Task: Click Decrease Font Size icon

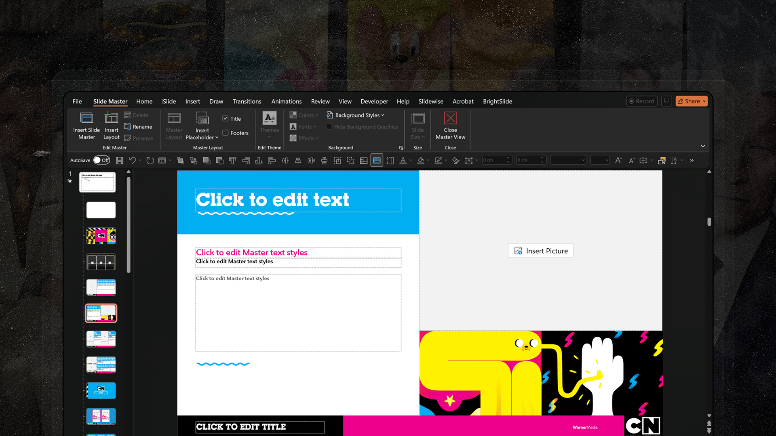Action: pos(632,160)
